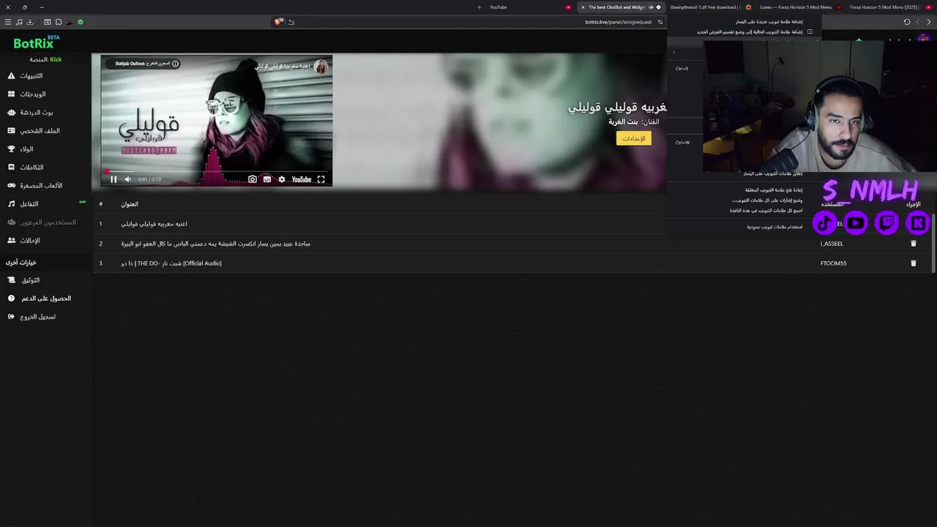Click the video info icon beside Rahjab Oufous
This screenshot has height=527, width=937.
click(x=175, y=64)
